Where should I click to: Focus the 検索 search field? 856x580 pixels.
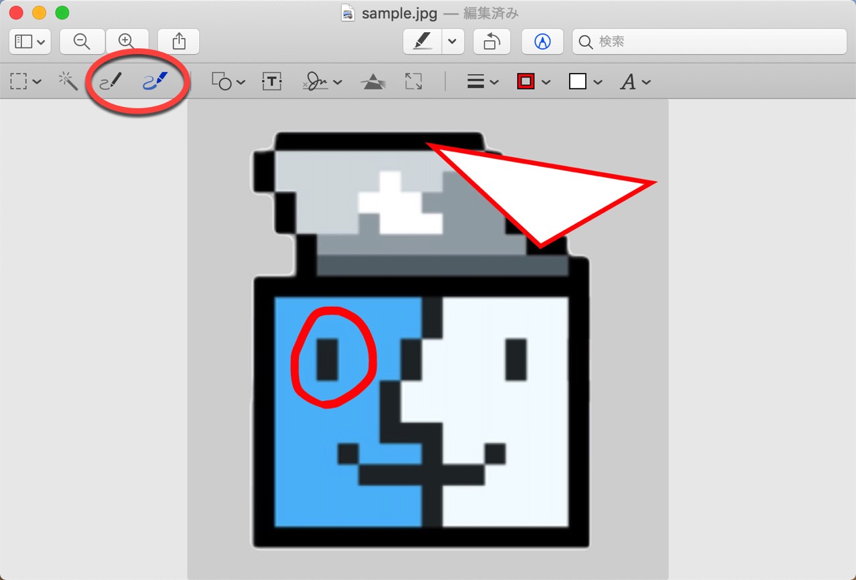tap(710, 41)
